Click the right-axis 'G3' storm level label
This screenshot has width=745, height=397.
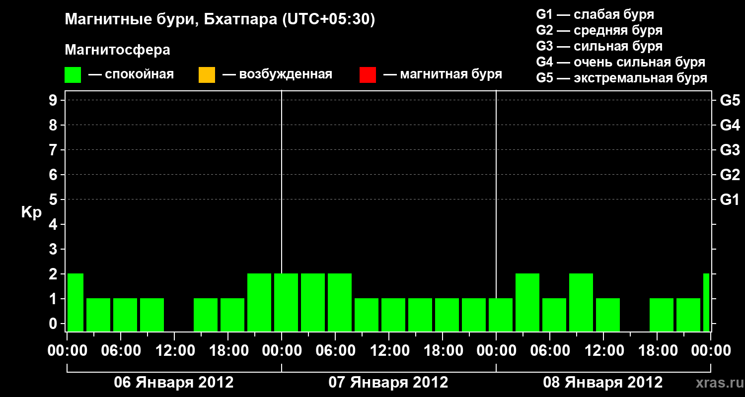coord(730,150)
